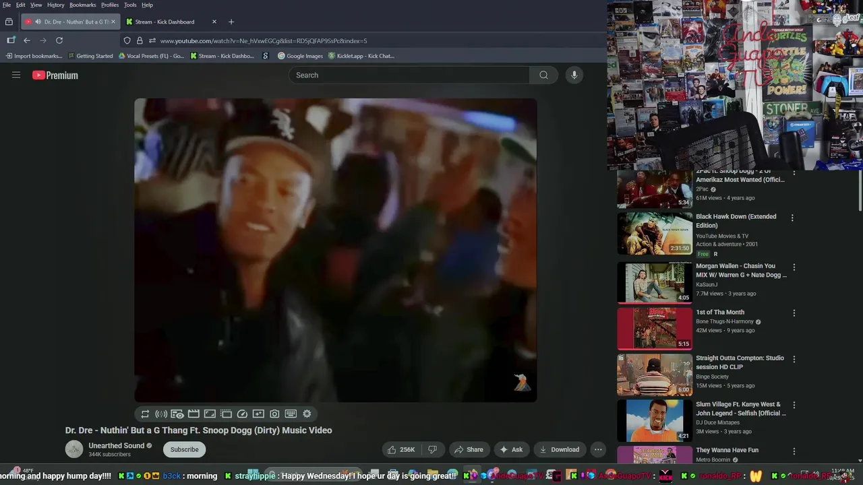Open the File menu
This screenshot has width=863, height=485.
(7, 5)
